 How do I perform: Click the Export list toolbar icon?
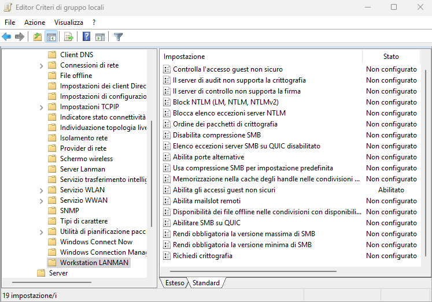coord(69,36)
